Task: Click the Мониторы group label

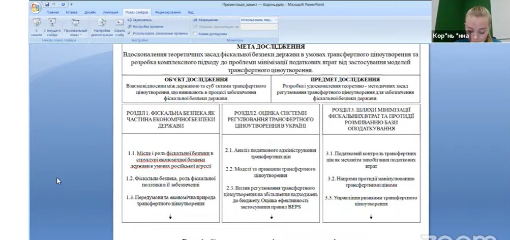Action: pyautogui.click(x=234, y=40)
